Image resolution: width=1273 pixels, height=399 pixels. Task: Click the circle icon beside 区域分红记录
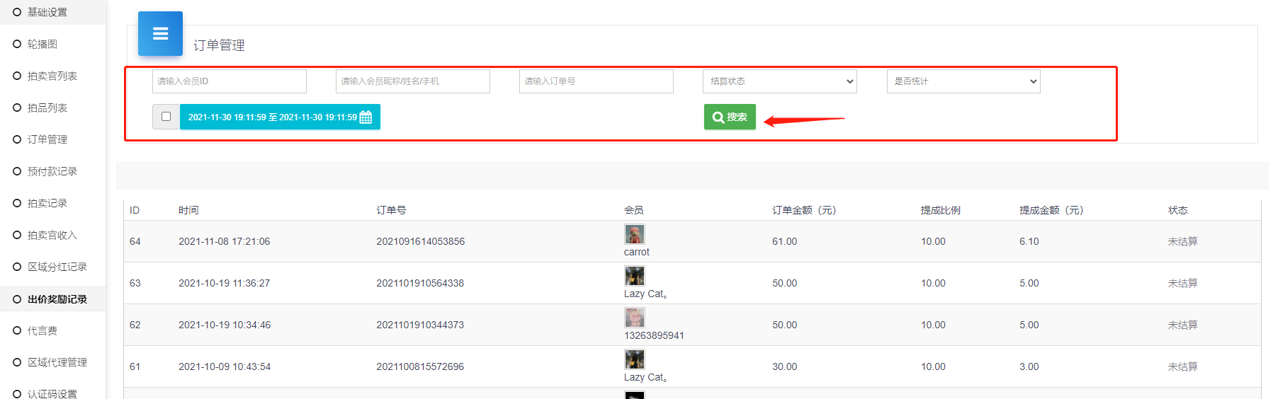pos(17,267)
